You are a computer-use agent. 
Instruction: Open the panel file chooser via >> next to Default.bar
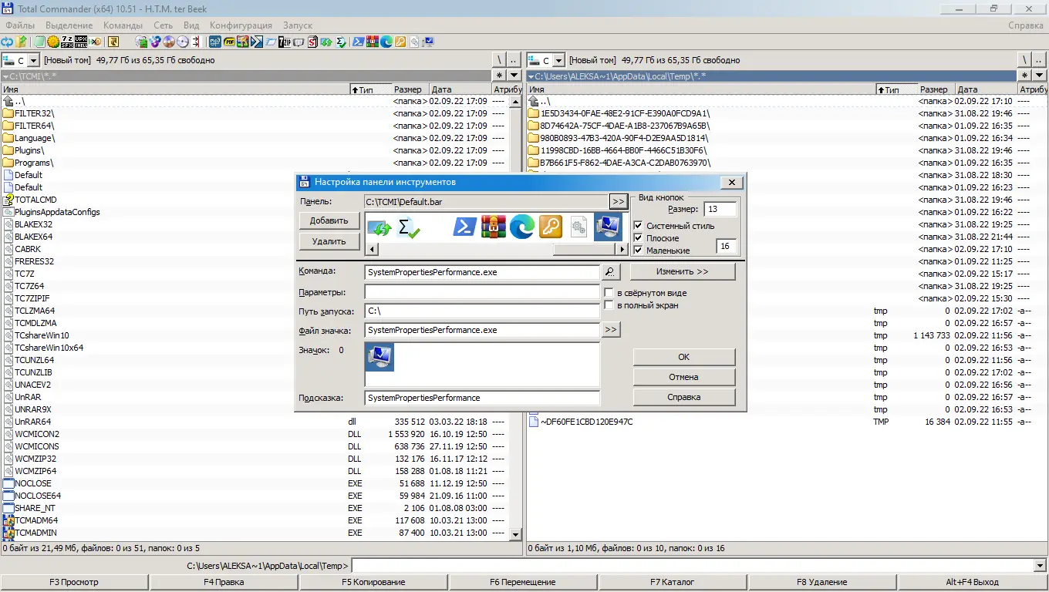coord(618,201)
